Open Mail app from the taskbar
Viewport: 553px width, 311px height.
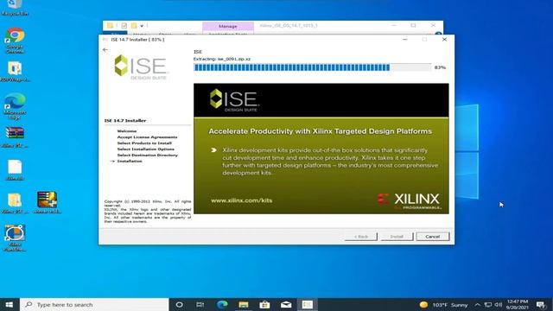pyautogui.click(x=286, y=304)
